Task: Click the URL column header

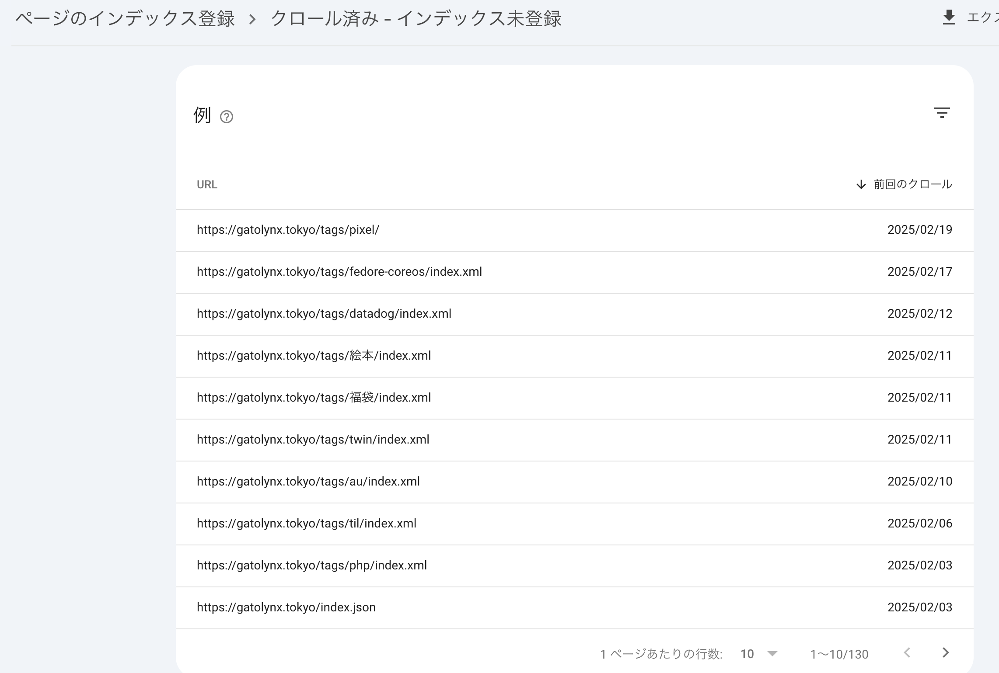Action: 207,184
